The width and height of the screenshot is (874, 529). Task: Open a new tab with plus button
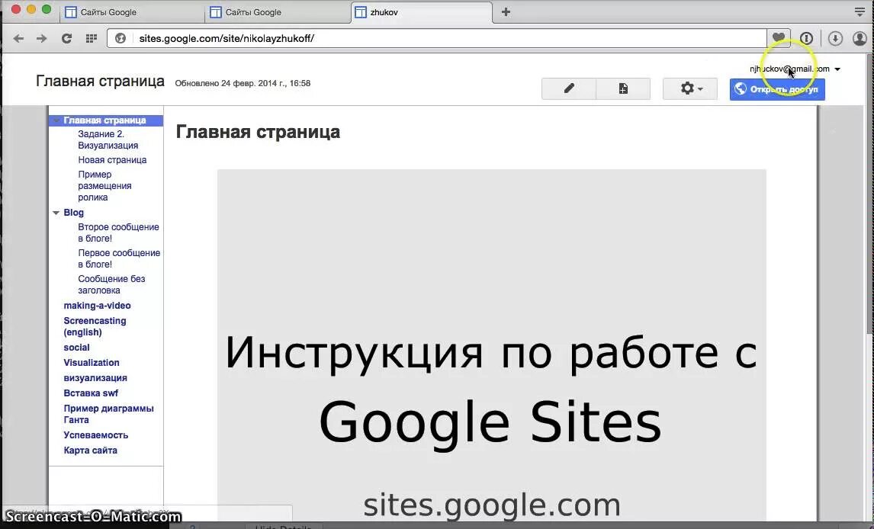click(506, 11)
